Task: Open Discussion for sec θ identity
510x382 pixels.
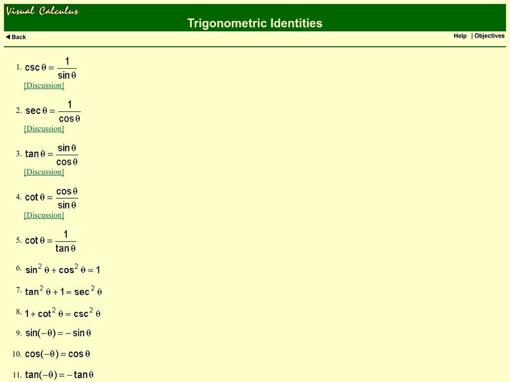Action: point(44,129)
